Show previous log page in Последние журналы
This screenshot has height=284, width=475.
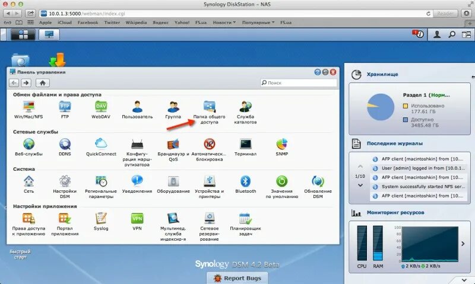pyautogui.click(x=360, y=167)
